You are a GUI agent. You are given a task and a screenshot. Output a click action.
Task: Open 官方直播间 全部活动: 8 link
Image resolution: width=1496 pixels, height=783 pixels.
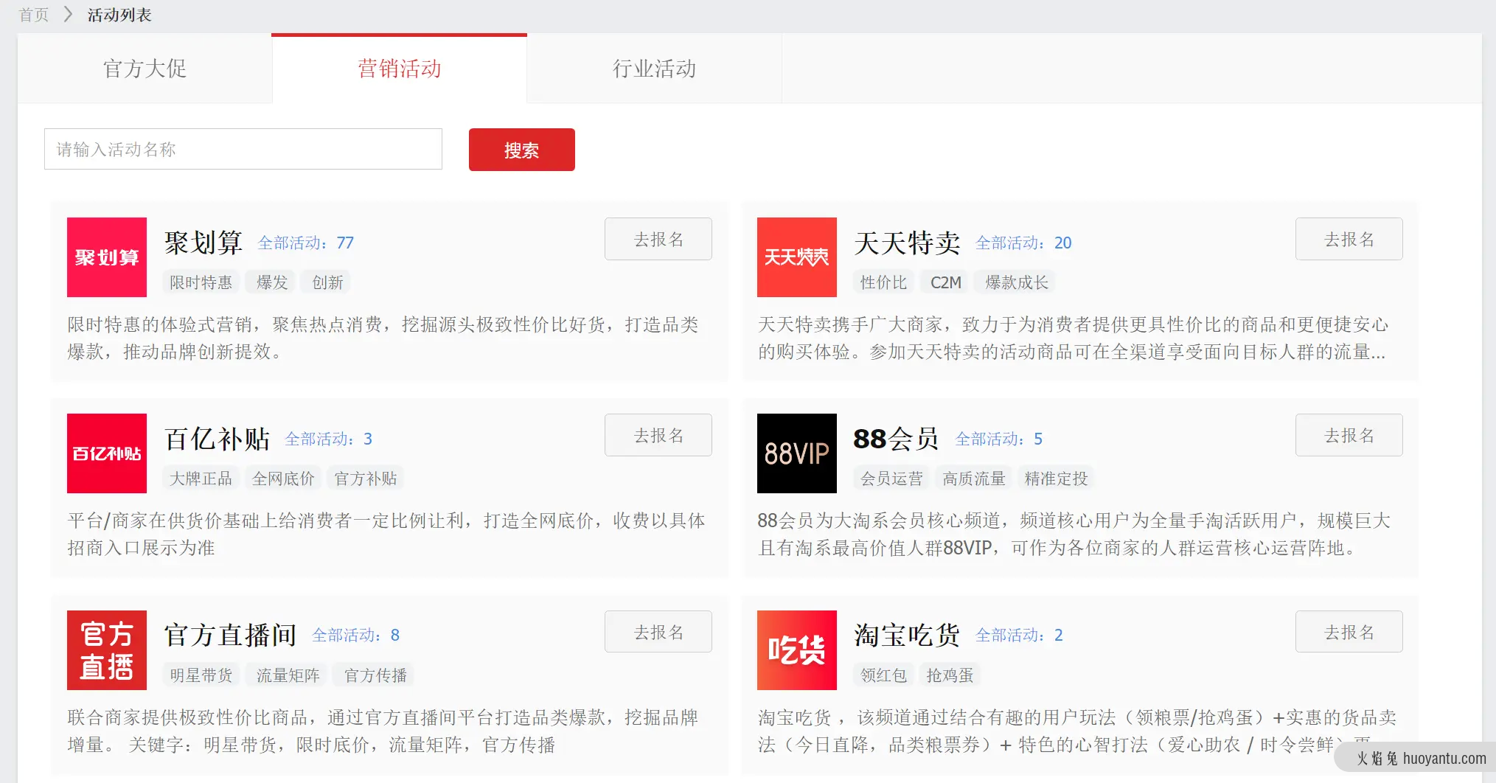coord(356,635)
